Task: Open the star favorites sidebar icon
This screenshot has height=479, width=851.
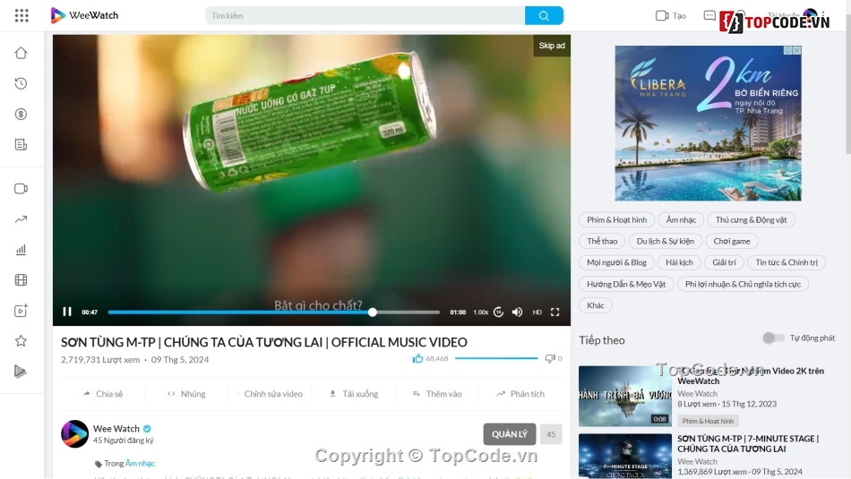Action: pos(21,340)
